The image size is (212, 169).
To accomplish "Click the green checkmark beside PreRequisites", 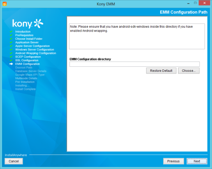I will click(x=11, y=35).
